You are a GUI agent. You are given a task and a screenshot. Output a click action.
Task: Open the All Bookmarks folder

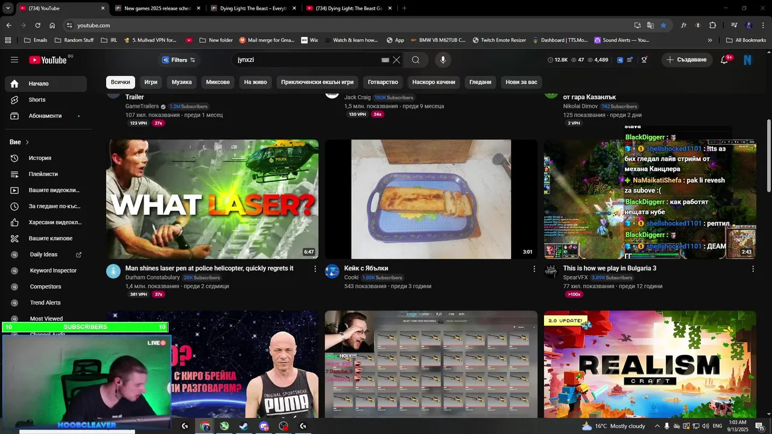[746, 40]
